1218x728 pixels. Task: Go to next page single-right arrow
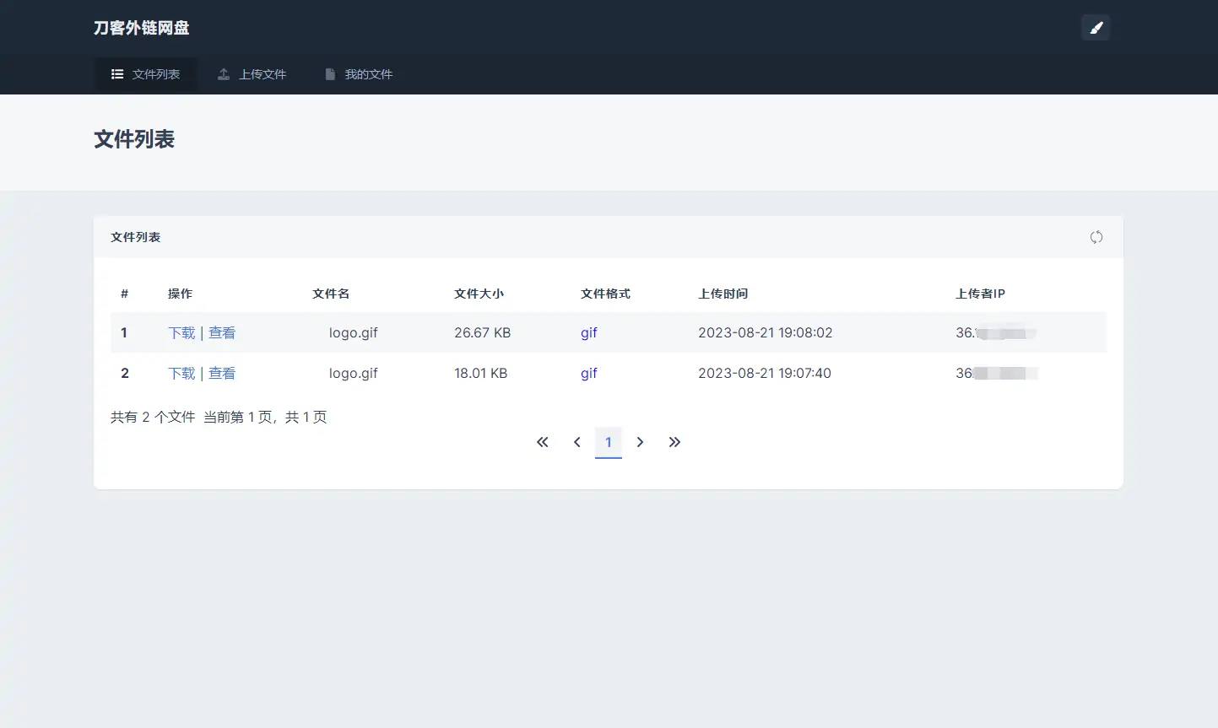[x=640, y=442]
